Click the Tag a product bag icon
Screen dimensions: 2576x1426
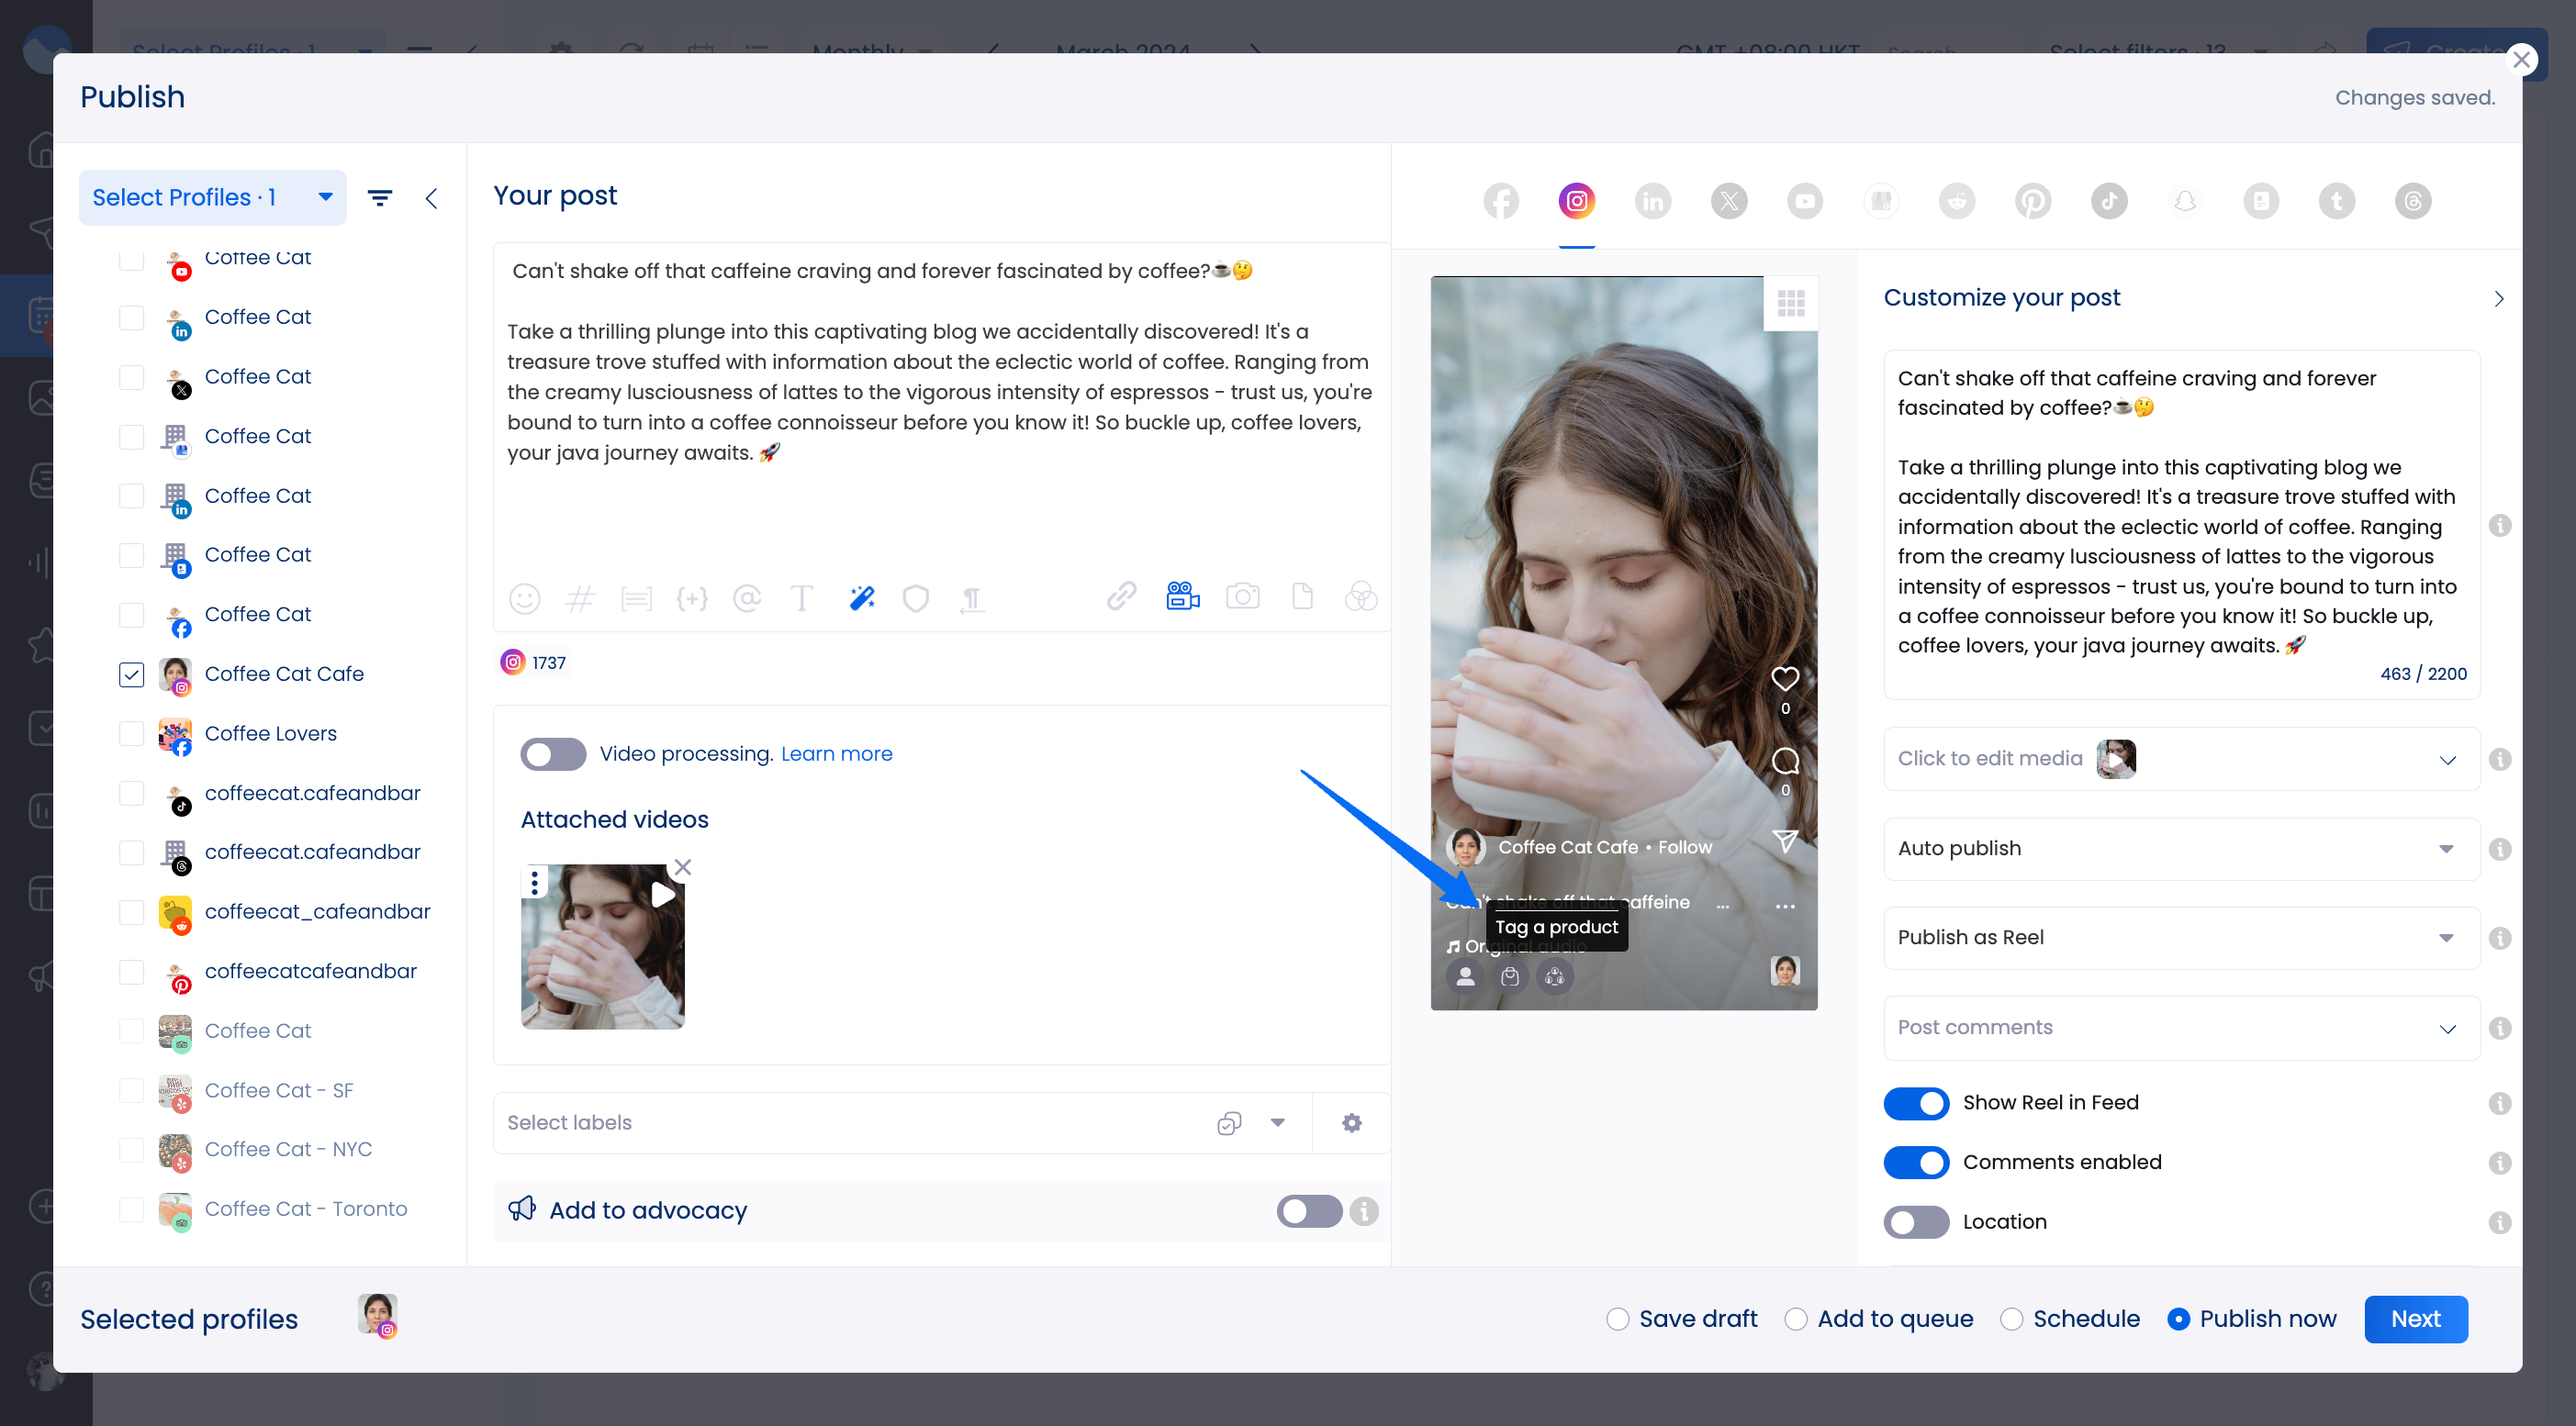tap(1510, 976)
